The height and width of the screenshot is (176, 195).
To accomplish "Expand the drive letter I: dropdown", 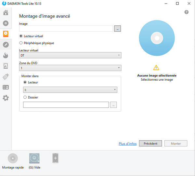I will [70, 90].
